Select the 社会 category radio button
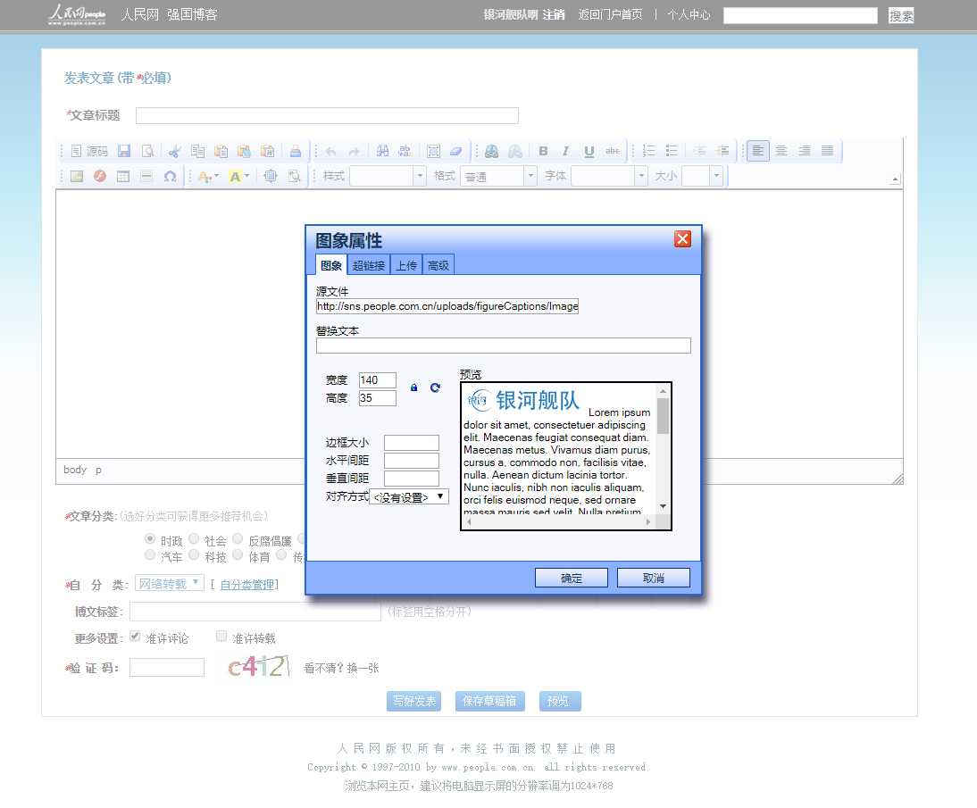Image resolution: width=977 pixels, height=808 pixels. pyautogui.click(x=194, y=539)
